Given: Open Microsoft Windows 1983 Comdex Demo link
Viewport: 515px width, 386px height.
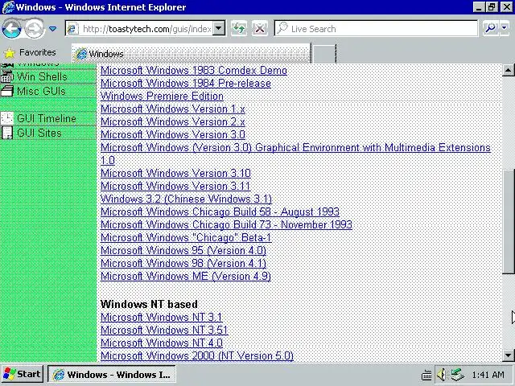Looking at the screenshot, I should [194, 71].
